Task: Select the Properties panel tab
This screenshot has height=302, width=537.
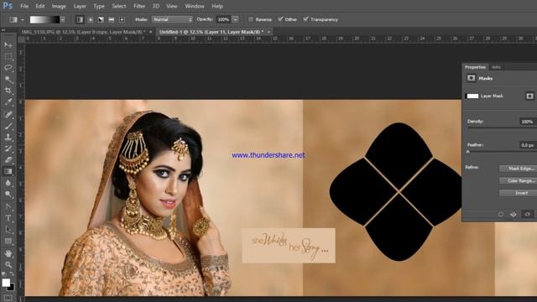Action: click(x=476, y=67)
